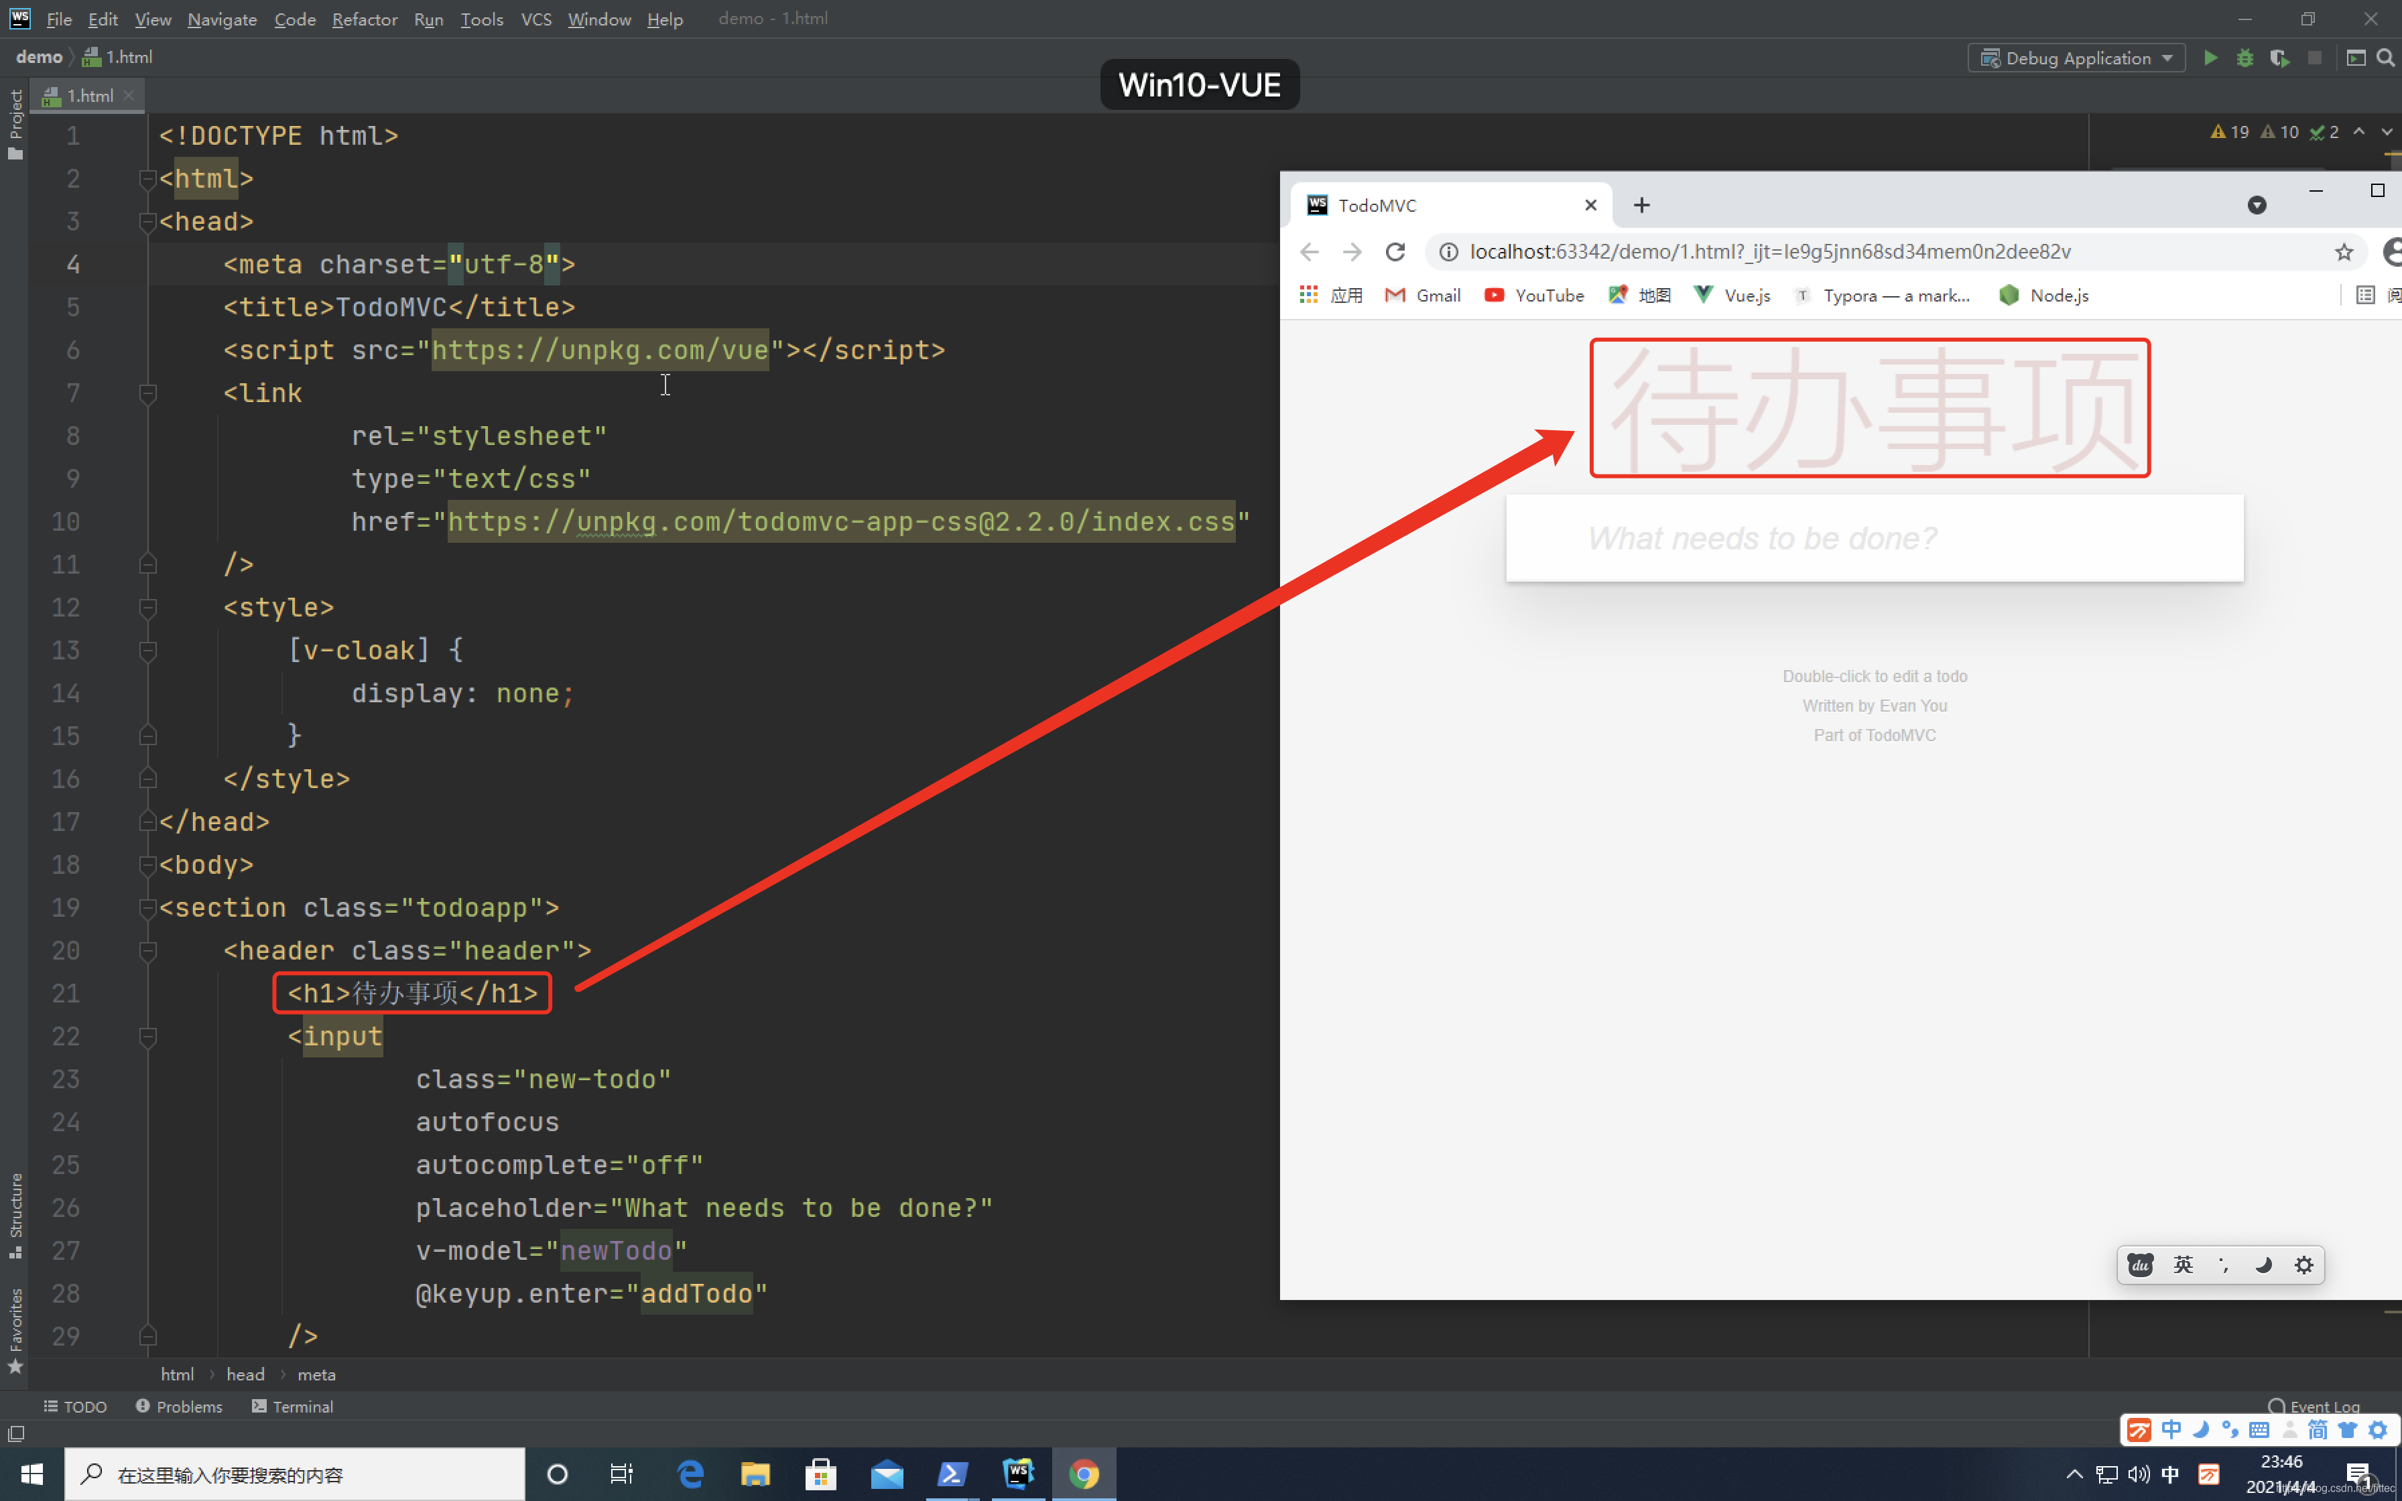Go back in Chrome
The height and width of the screenshot is (1501, 2402).
pos(1309,252)
